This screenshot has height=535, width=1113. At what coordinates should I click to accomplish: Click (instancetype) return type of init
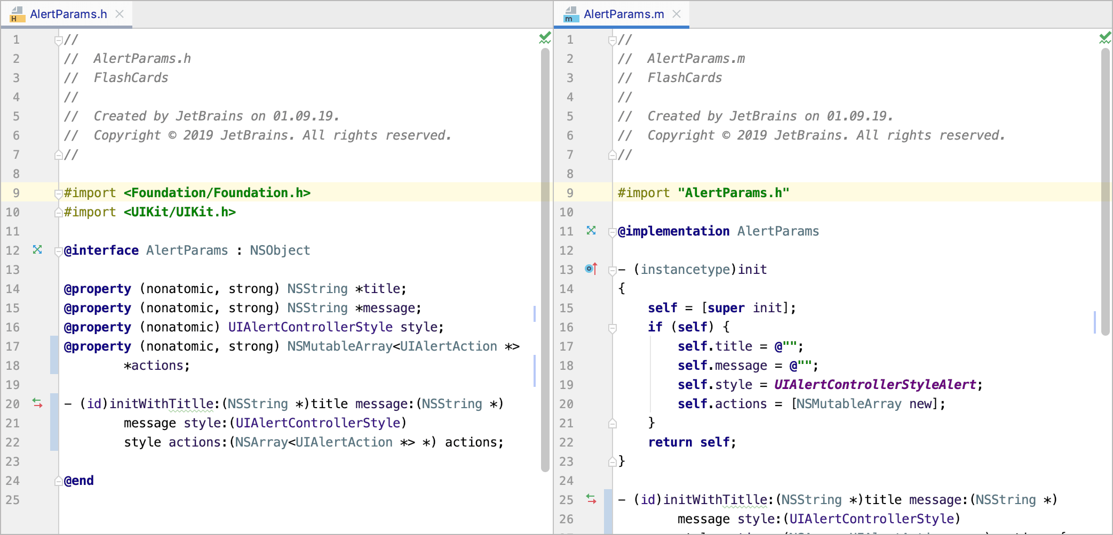[686, 270]
